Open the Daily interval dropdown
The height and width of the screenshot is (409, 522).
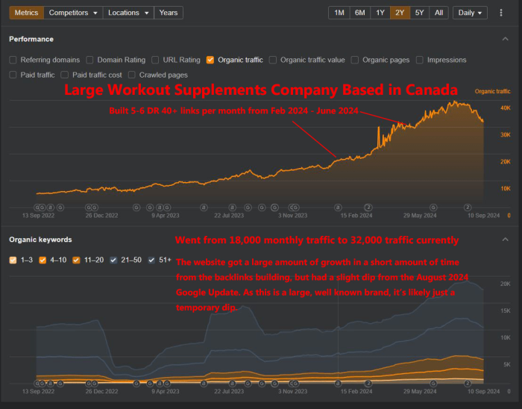tap(470, 13)
